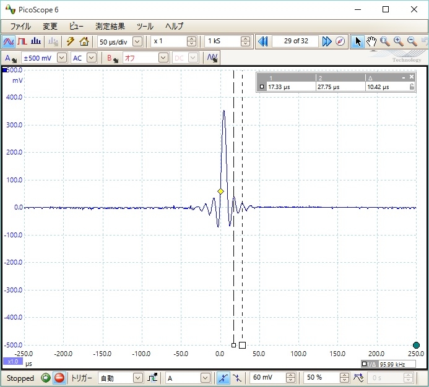Viewport: 429px width, 387px height.
Task: Switch to Scope mode icon
Action: [x=8, y=41]
